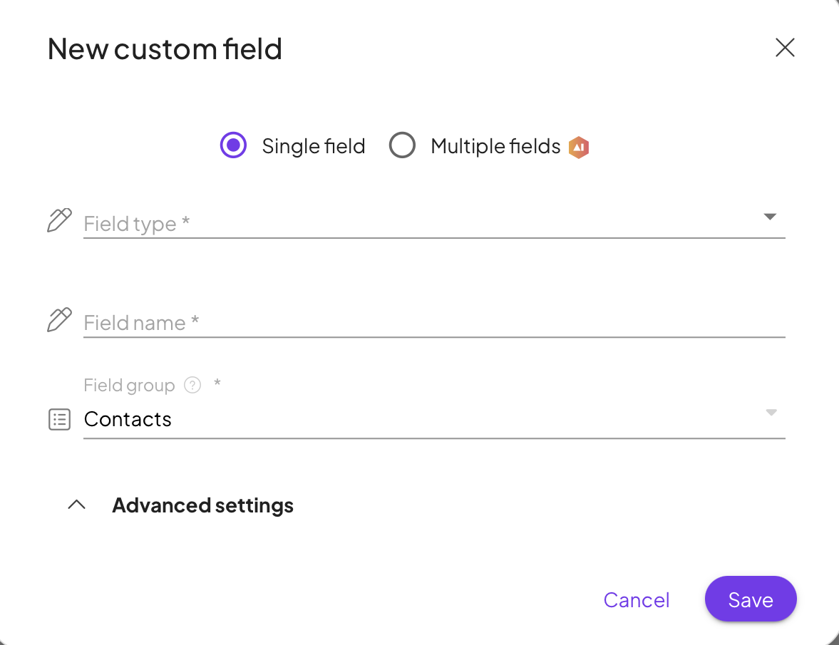The width and height of the screenshot is (839, 645).
Task: Close the New custom field dialog
Action: 785,48
